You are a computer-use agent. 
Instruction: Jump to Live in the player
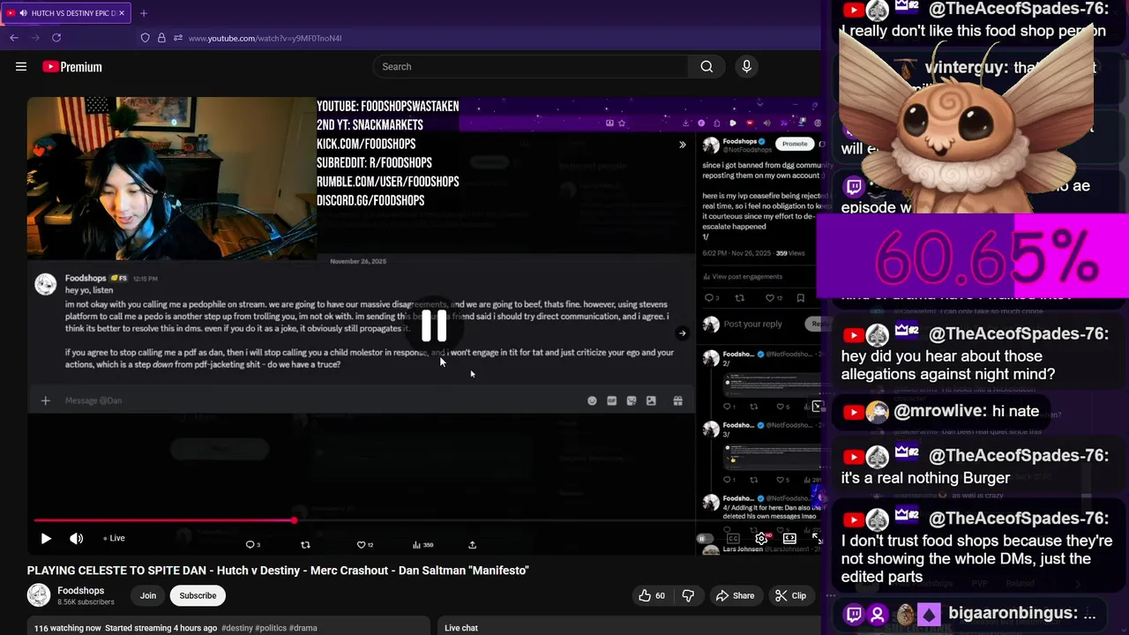[114, 538]
